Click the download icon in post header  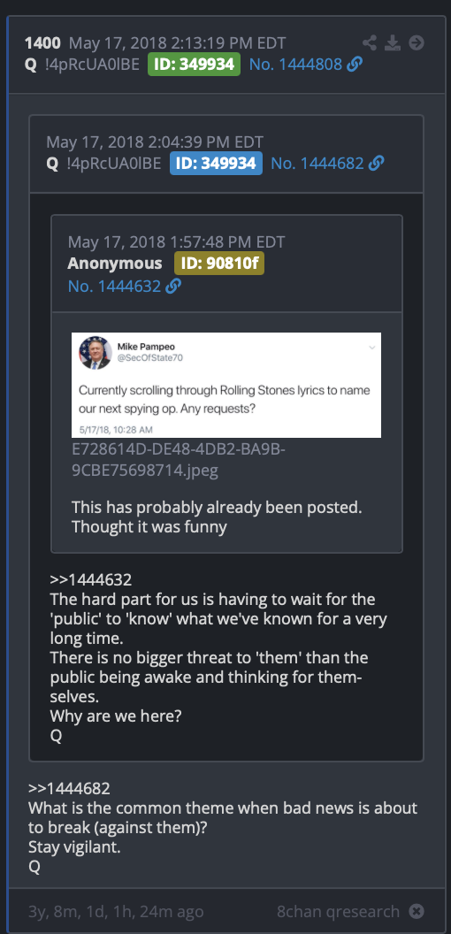pyautogui.click(x=393, y=42)
